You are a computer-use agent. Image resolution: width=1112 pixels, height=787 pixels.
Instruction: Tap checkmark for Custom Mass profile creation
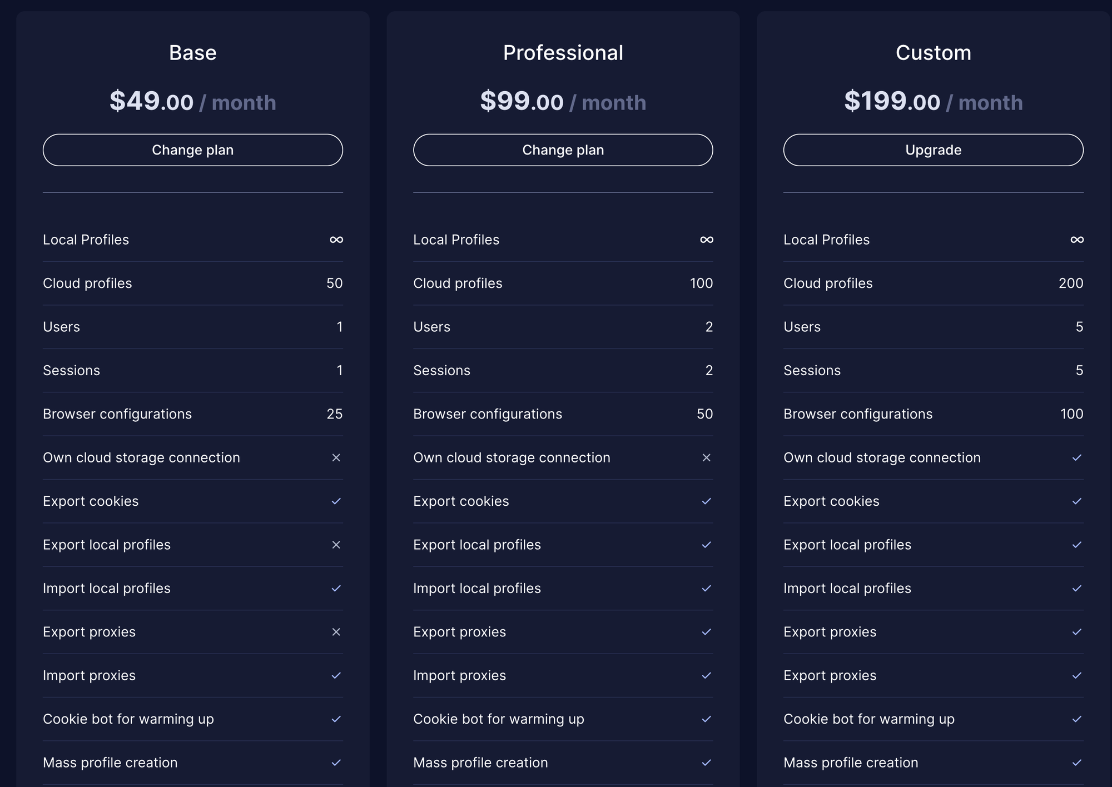1076,763
